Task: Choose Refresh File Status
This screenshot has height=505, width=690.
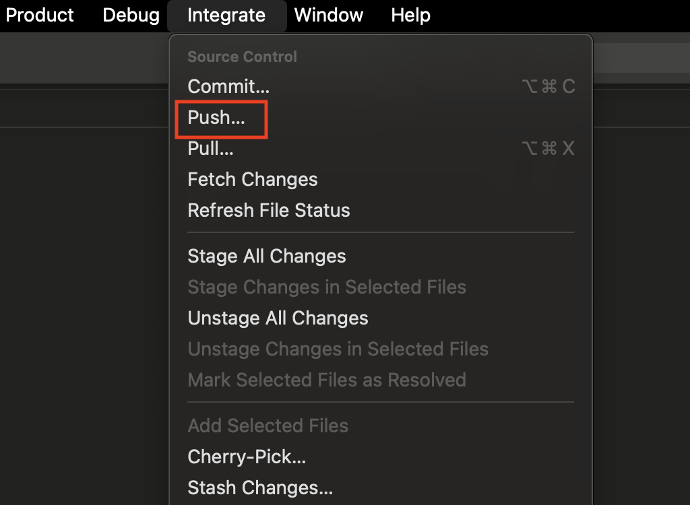Action: [x=381, y=210]
